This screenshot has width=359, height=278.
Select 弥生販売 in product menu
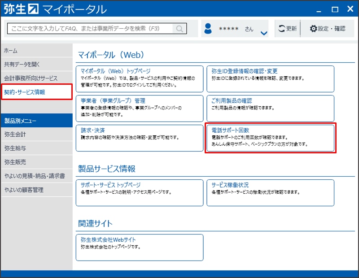(37, 162)
